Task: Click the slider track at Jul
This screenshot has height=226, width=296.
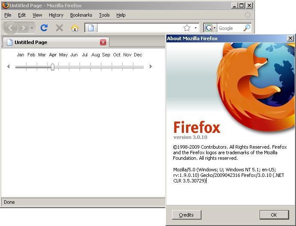Action: pos(85,67)
